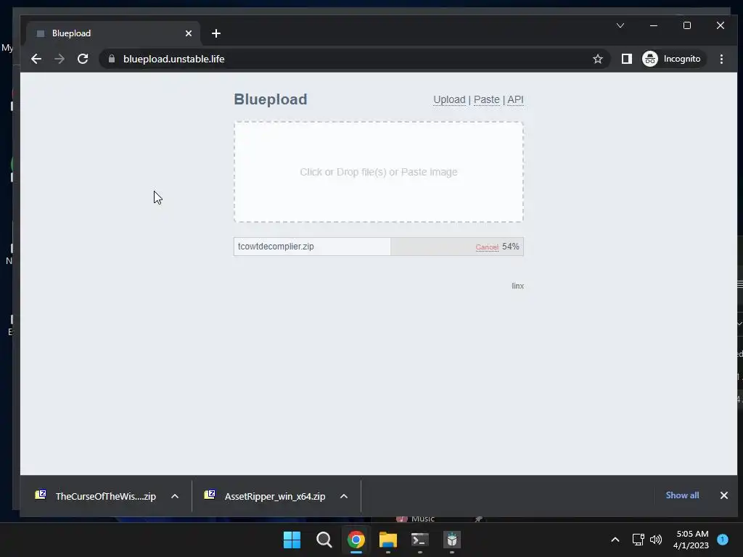Click the file drop zone area

point(379,172)
